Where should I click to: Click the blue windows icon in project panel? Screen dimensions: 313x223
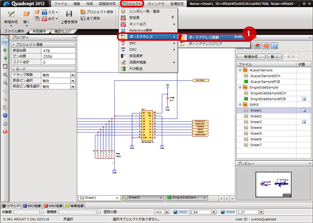(274, 46)
